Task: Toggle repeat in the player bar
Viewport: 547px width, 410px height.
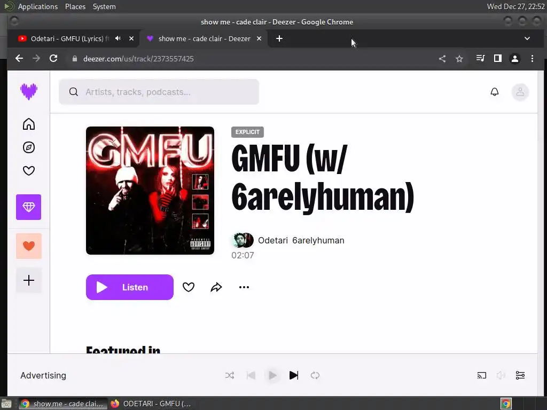Action: coord(315,375)
